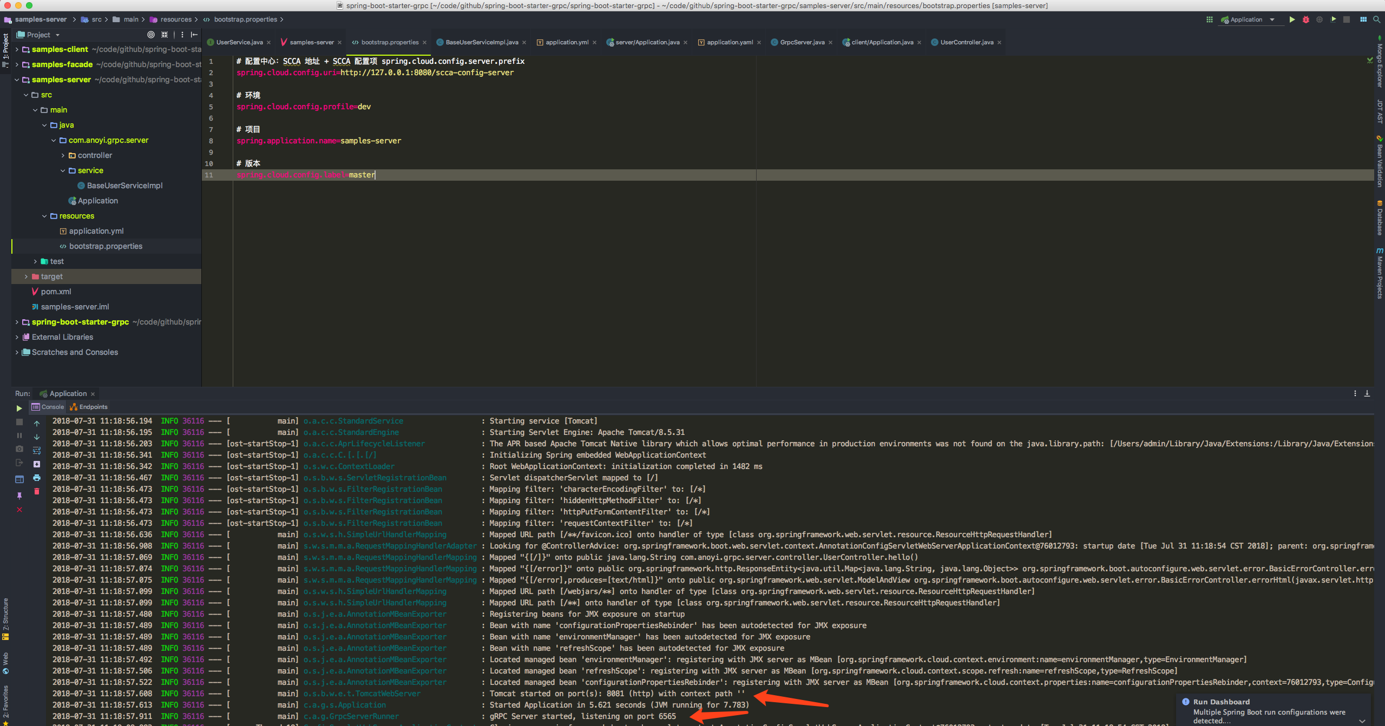Expand the target folder
Image resolution: width=1385 pixels, height=726 pixels.
click(x=25, y=276)
